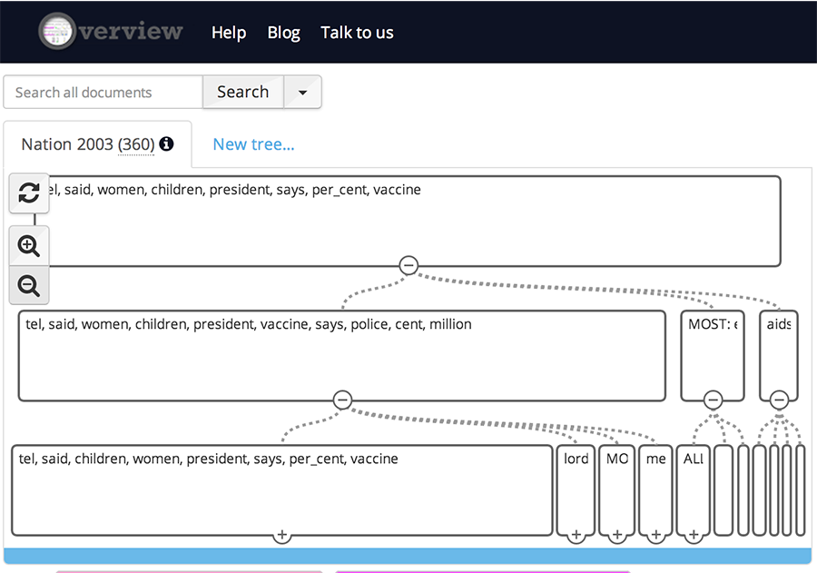The width and height of the screenshot is (817, 573).
Task: Click the 'New tree...' link
Action: [253, 144]
